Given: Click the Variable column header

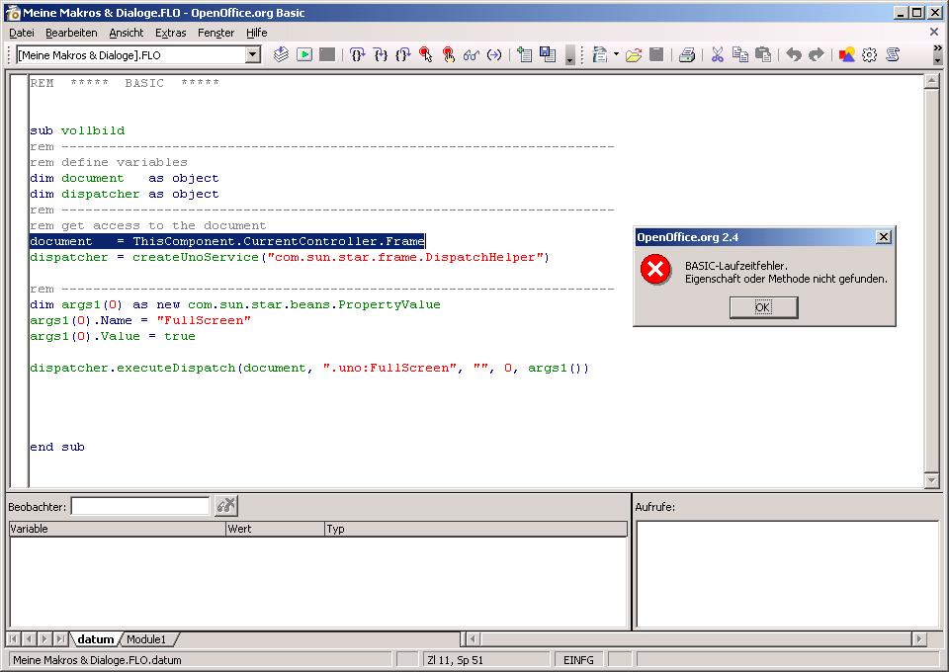Looking at the screenshot, I should tap(118, 529).
